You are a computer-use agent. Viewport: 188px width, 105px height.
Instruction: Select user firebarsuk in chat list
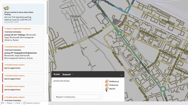coord(114,85)
